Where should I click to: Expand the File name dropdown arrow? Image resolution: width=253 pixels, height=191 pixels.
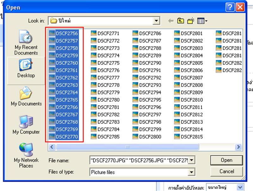(x=192, y=160)
